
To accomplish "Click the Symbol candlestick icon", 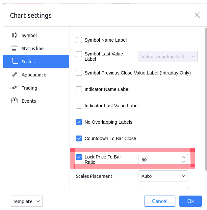I will click(14, 35).
